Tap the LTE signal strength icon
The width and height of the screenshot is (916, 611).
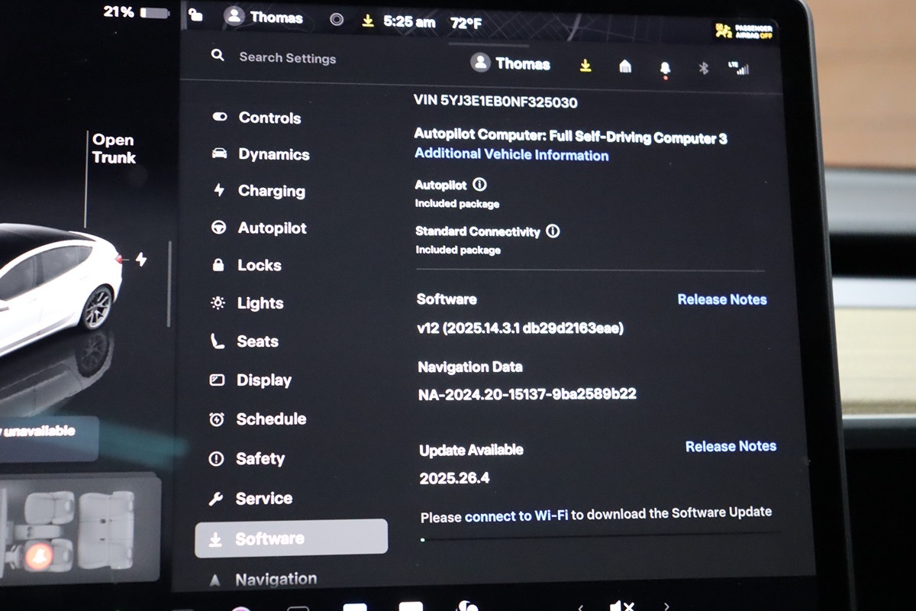click(739, 68)
